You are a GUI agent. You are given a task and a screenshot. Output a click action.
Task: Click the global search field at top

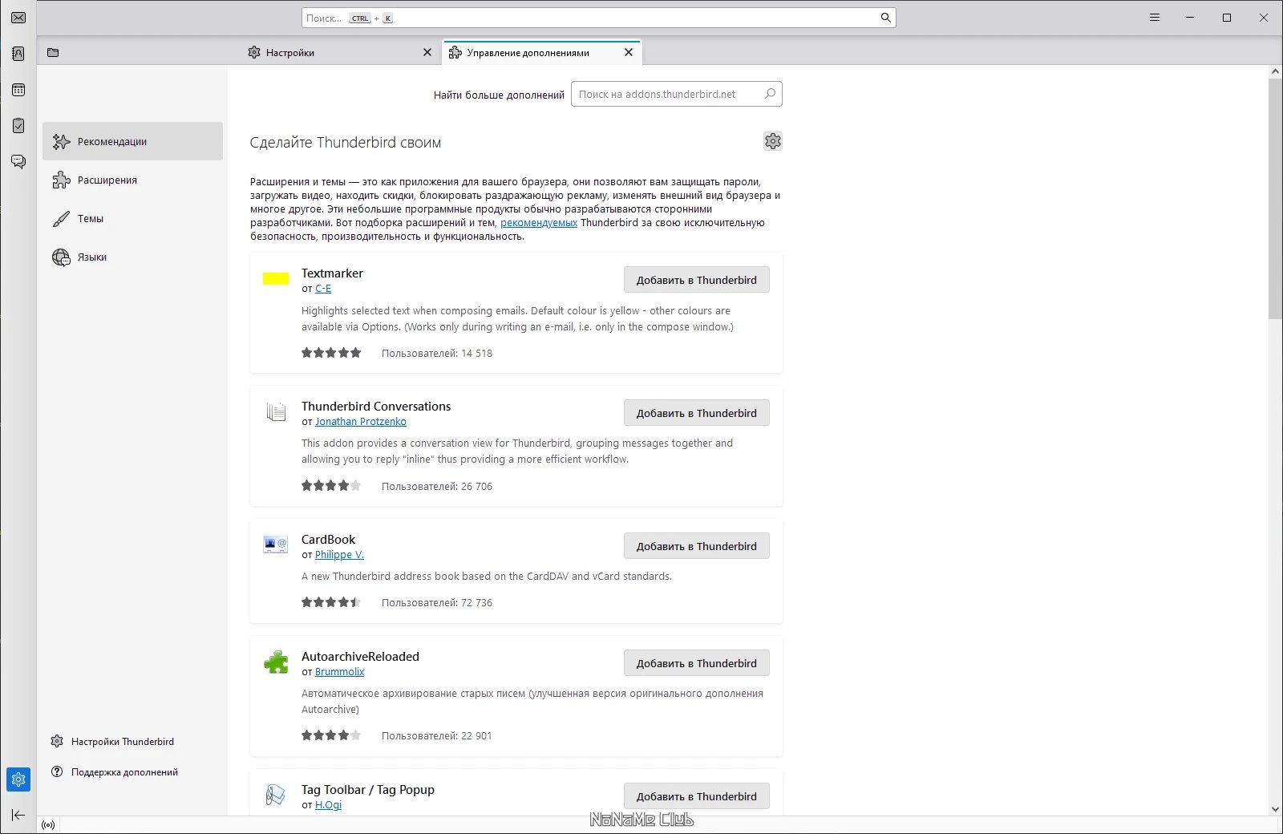click(x=598, y=18)
